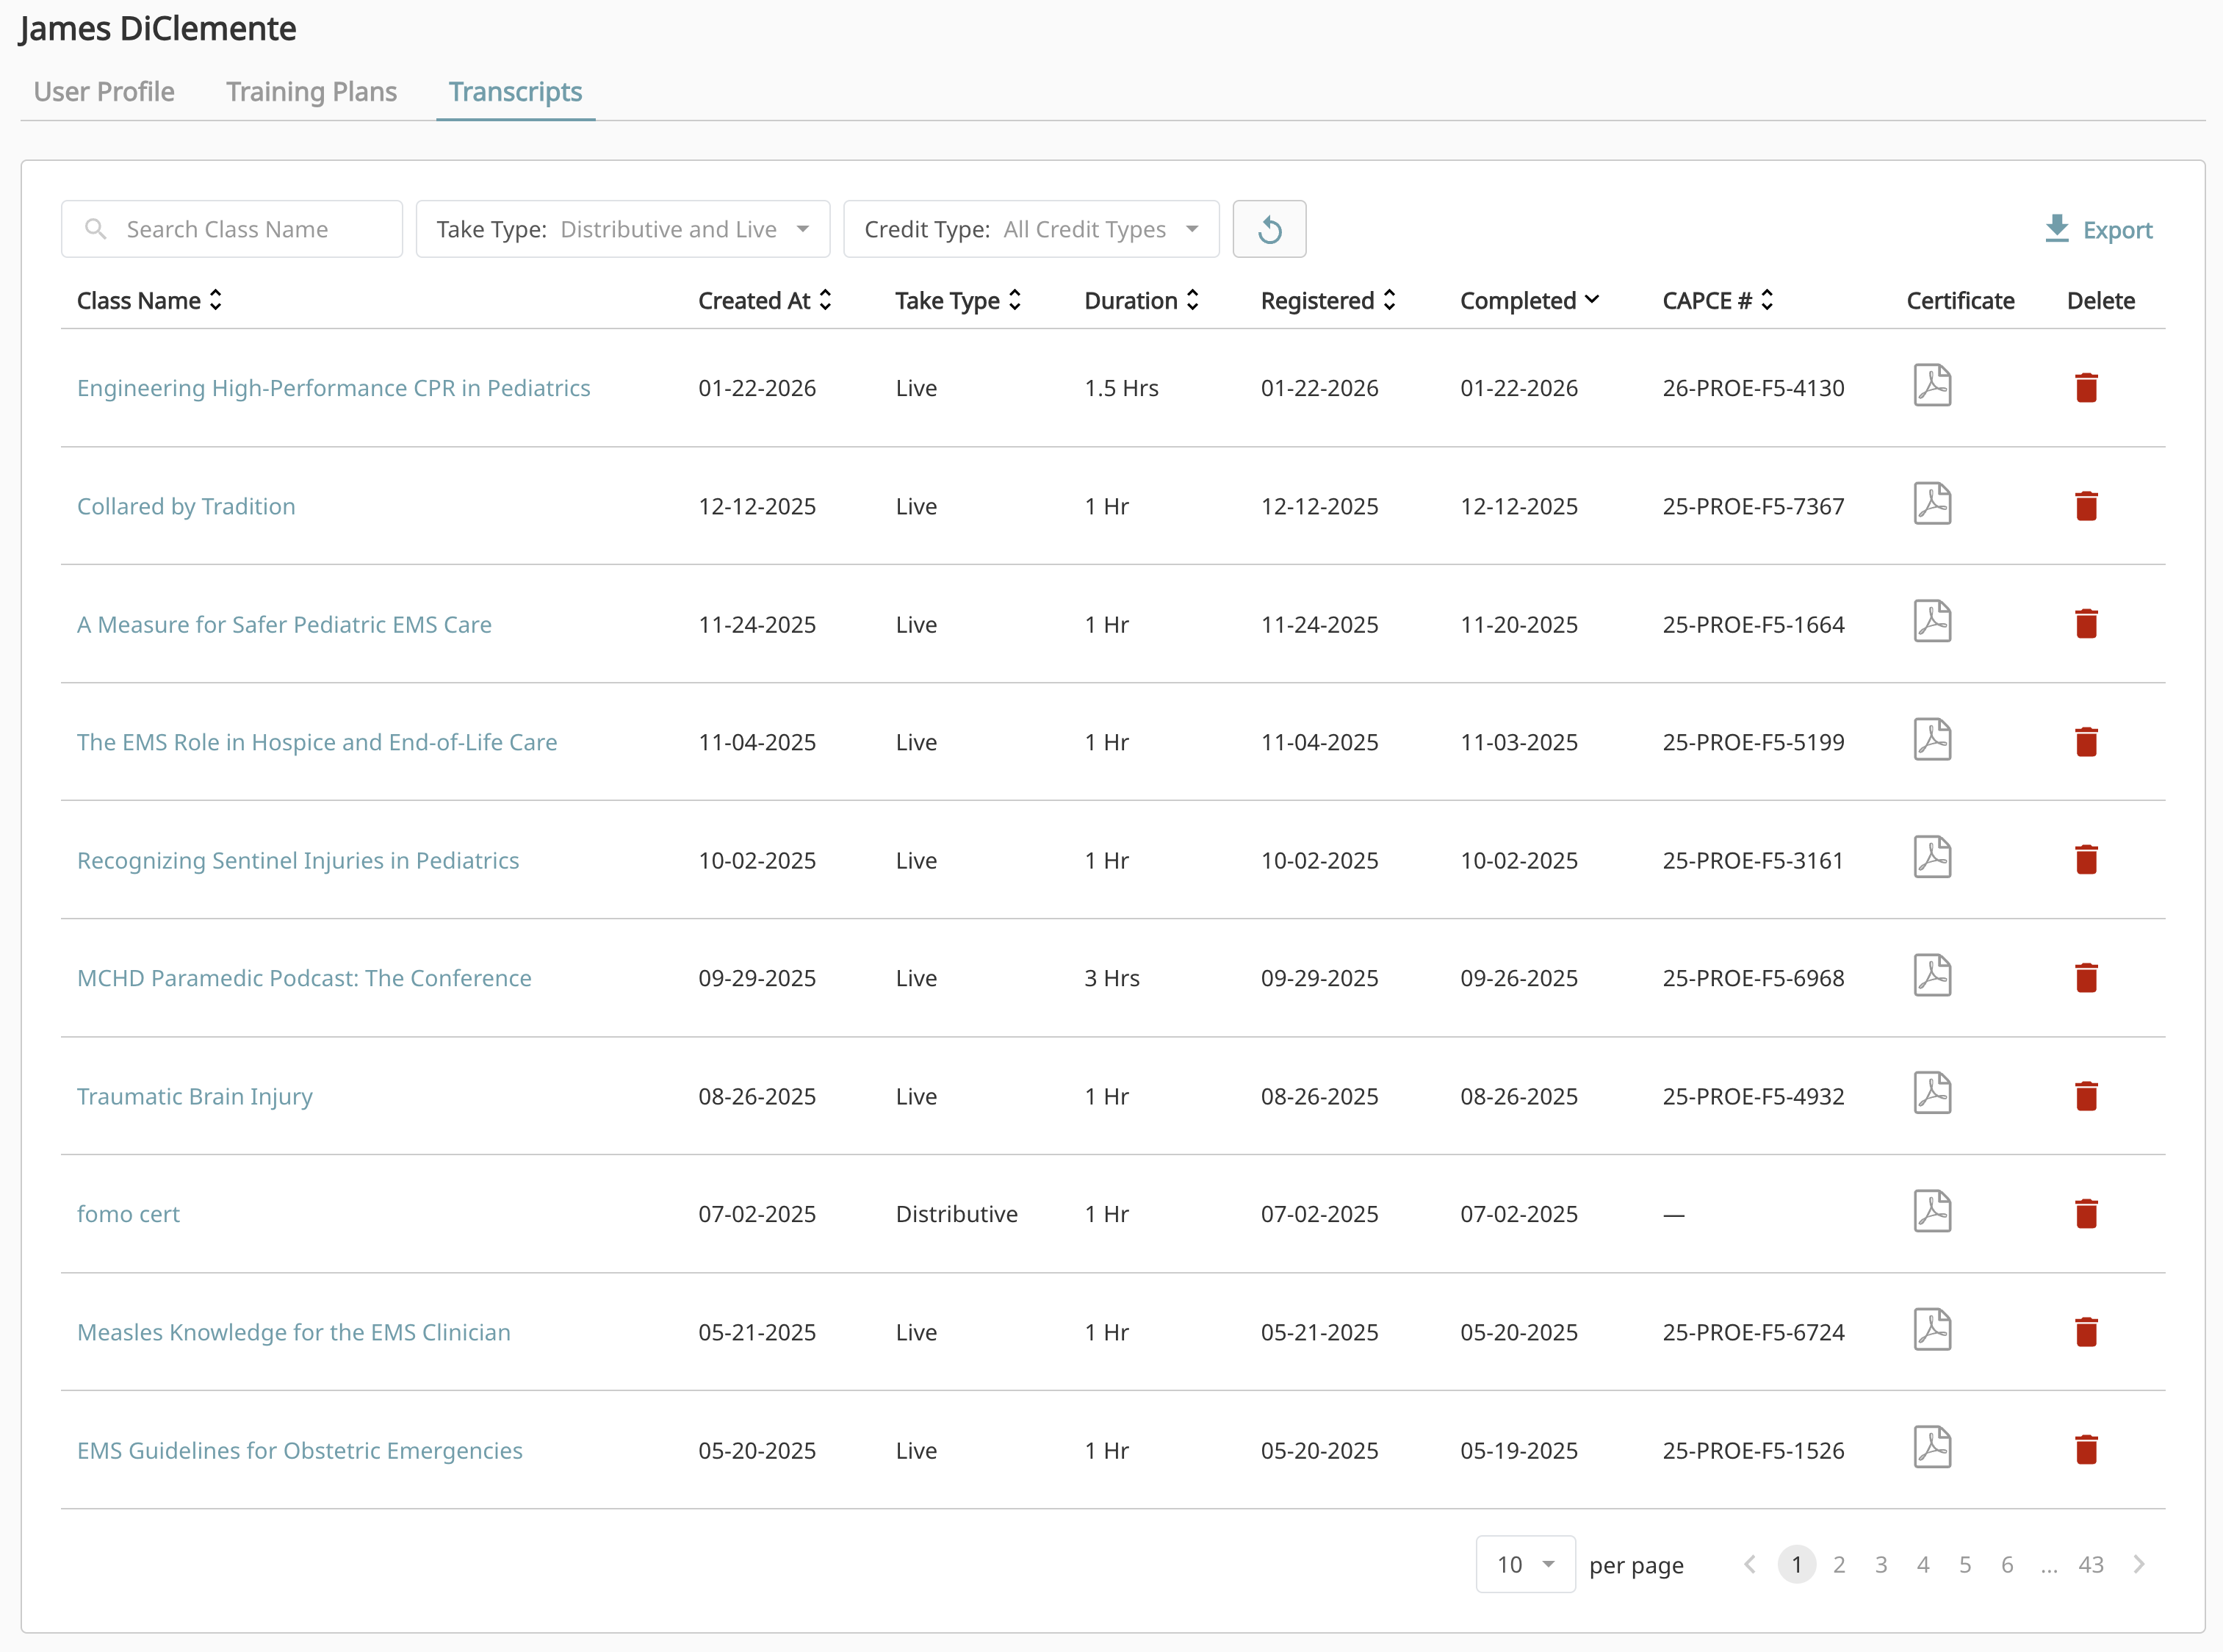Screen dimensions: 2223x1652
Task: Click the Search Class Name input field
Action: tap(240, 228)
